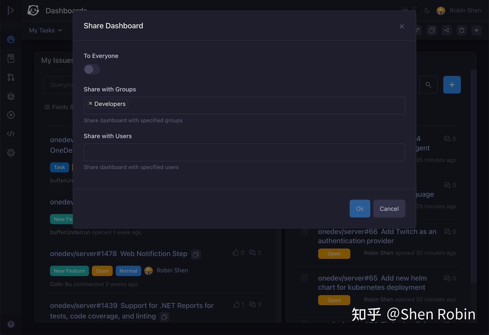Open Dashboards from the sidebar gauge icon
489x335 pixels.
(11, 39)
